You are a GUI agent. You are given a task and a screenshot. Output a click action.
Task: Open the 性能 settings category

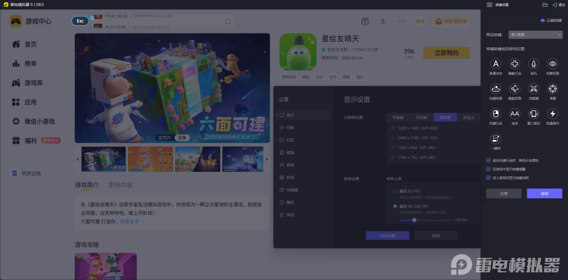click(303, 127)
